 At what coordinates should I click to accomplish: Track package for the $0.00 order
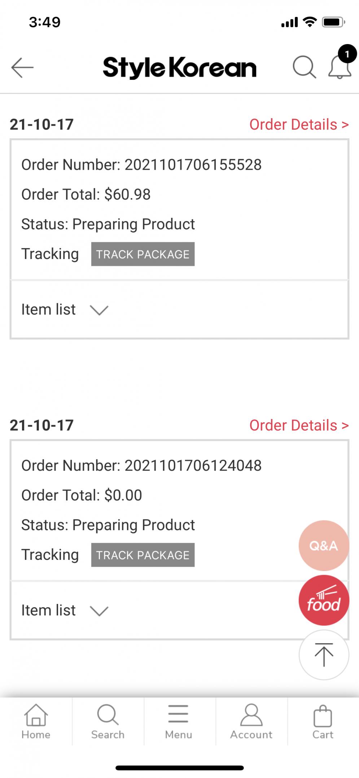(143, 555)
